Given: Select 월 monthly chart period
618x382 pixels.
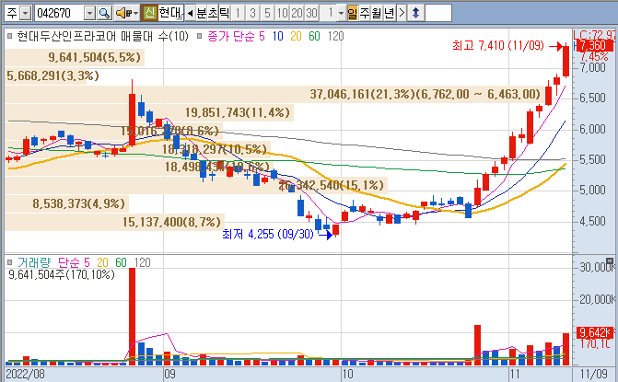Looking at the screenshot, I should (377, 14).
